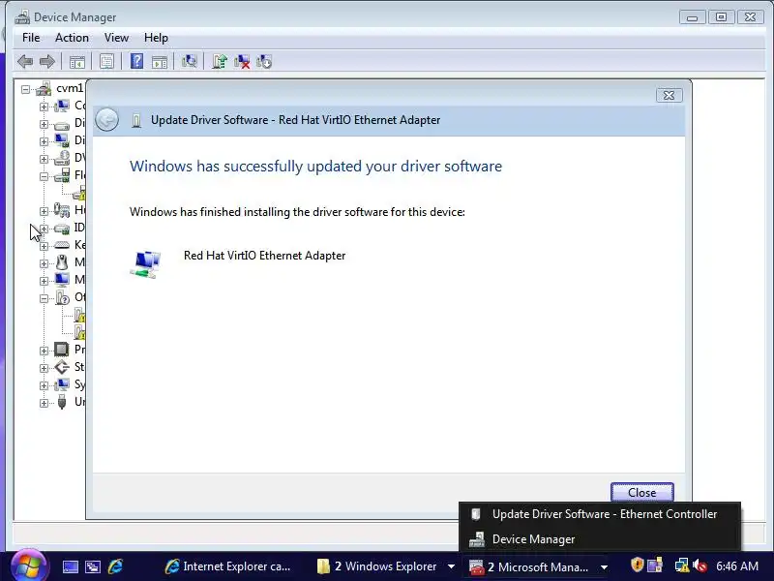Scan for hardware changes toolbar icon
Viewport: 774px width, 581px height.
point(189,61)
